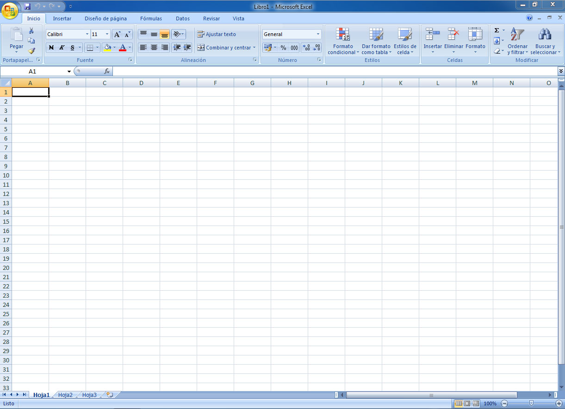Click the AutoSum sigma icon

click(x=497, y=31)
